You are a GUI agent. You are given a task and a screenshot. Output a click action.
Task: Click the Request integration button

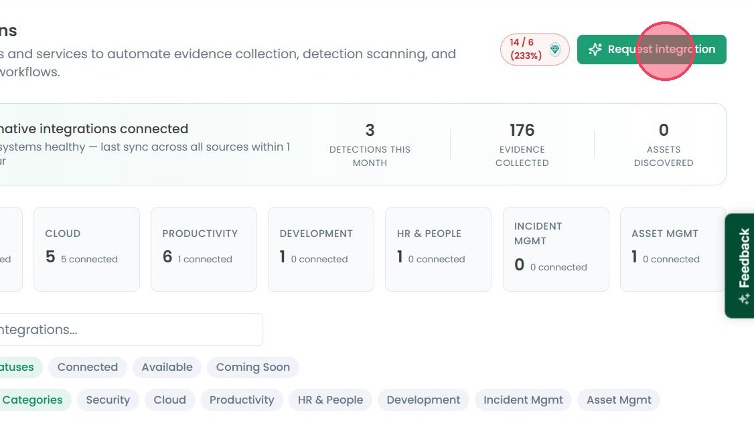(651, 50)
